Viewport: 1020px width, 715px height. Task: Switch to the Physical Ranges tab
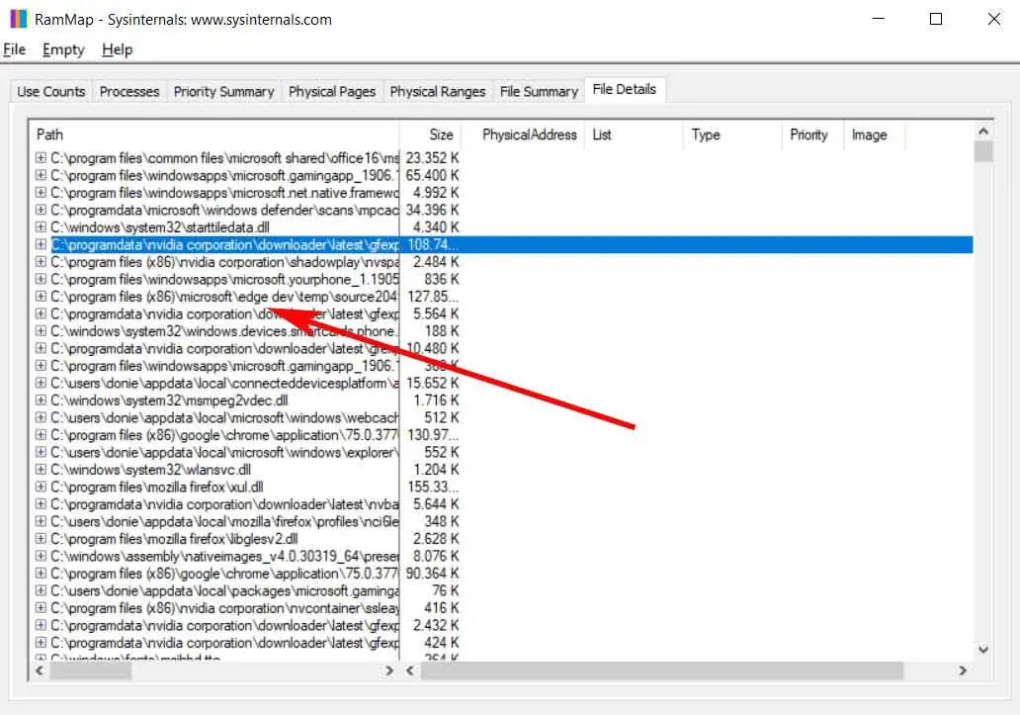(438, 92)
